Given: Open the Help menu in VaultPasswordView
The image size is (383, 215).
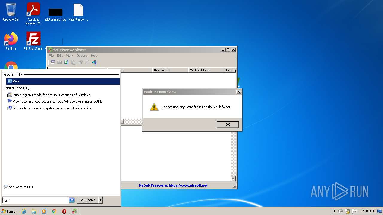Looking at the screenshot, I should (x=94, y=56).
